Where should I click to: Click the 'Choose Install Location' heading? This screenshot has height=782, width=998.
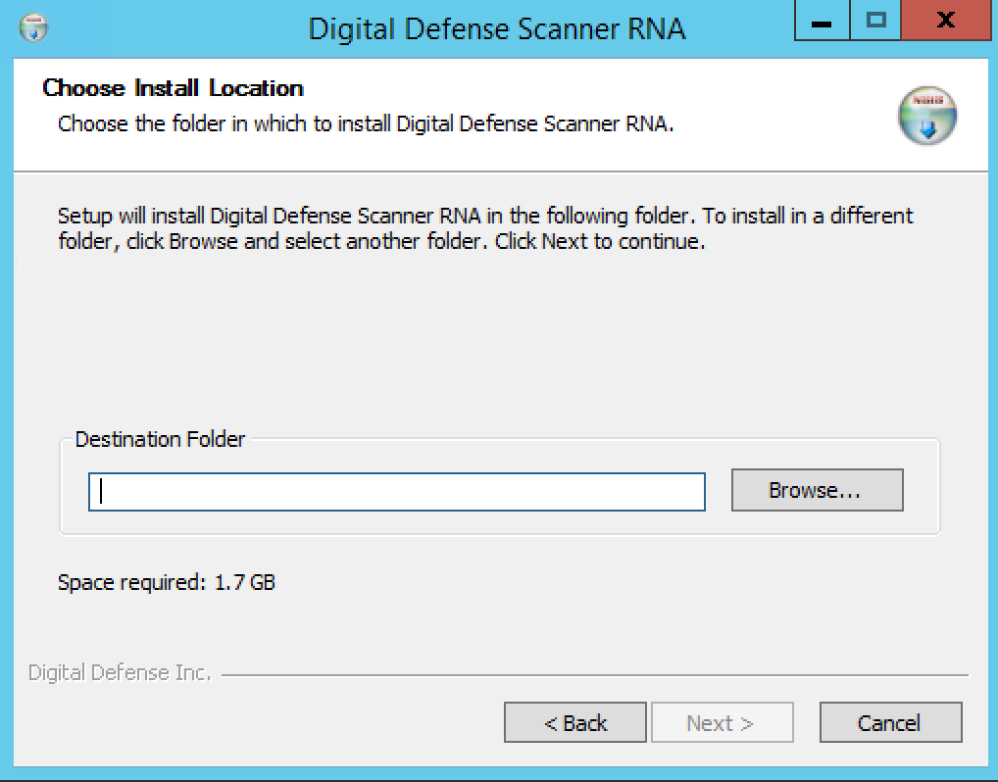click(x=174, y=88)
